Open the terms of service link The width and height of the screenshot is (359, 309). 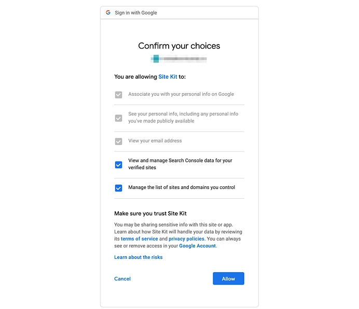(139, 239)
